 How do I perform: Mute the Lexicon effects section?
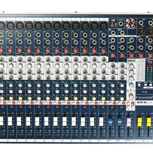133,103
